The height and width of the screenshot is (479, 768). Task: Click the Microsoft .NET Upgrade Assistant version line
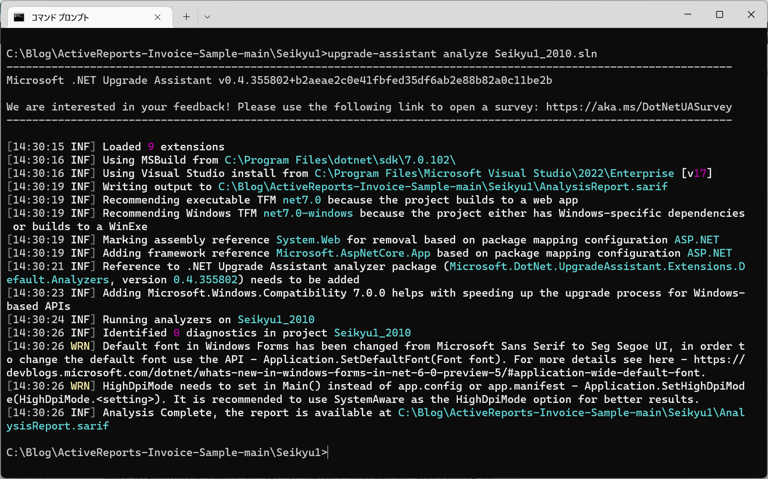click(279, 80)
